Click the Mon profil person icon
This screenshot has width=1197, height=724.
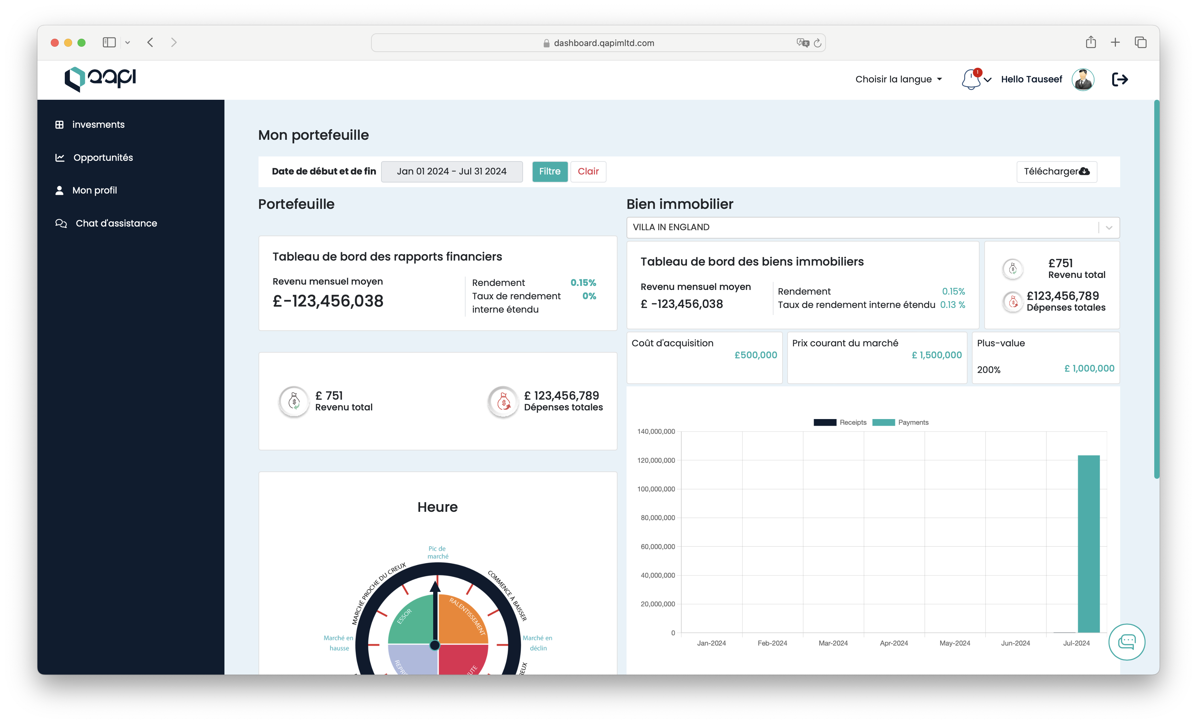(x=59, y=190)
